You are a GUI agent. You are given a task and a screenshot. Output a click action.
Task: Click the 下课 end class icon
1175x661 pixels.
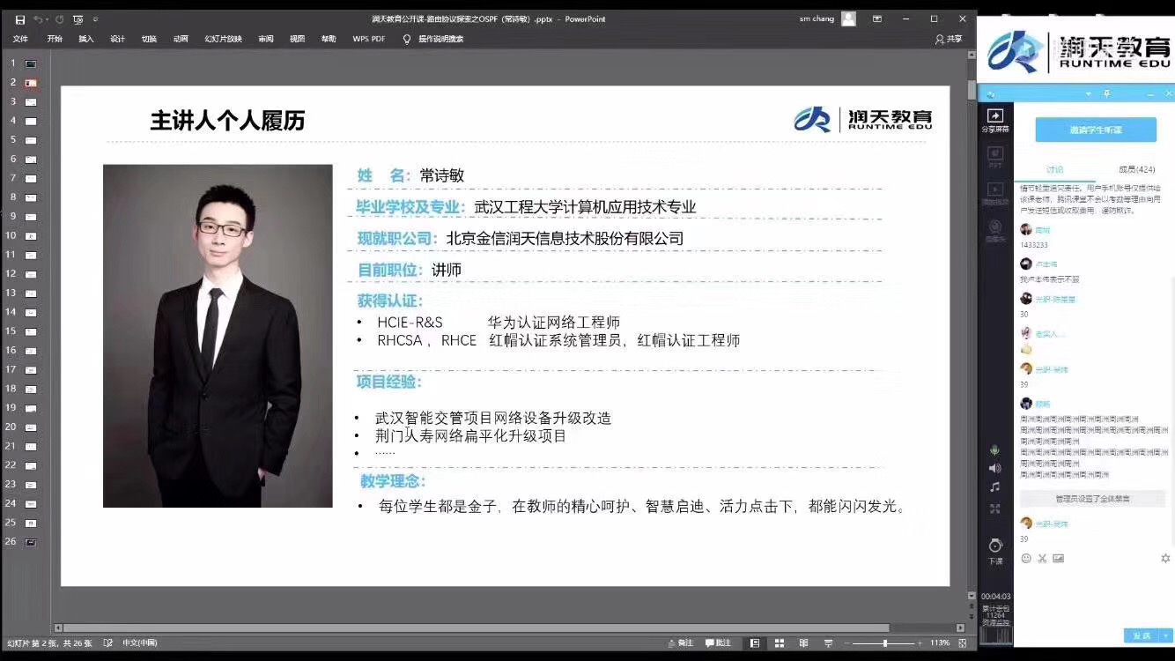(994, 548)
